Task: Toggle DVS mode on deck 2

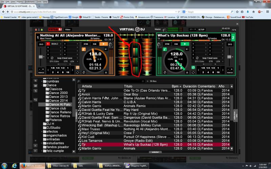Action: point(230,44)
